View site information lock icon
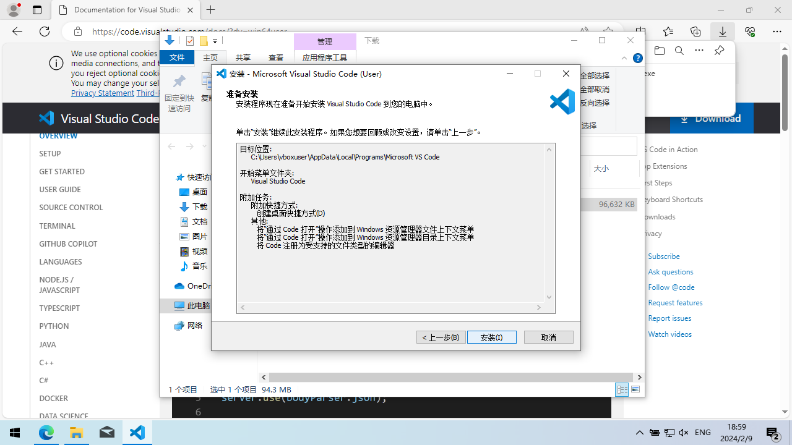This screenshot has width=792, height=445. [x=78, y=32]
